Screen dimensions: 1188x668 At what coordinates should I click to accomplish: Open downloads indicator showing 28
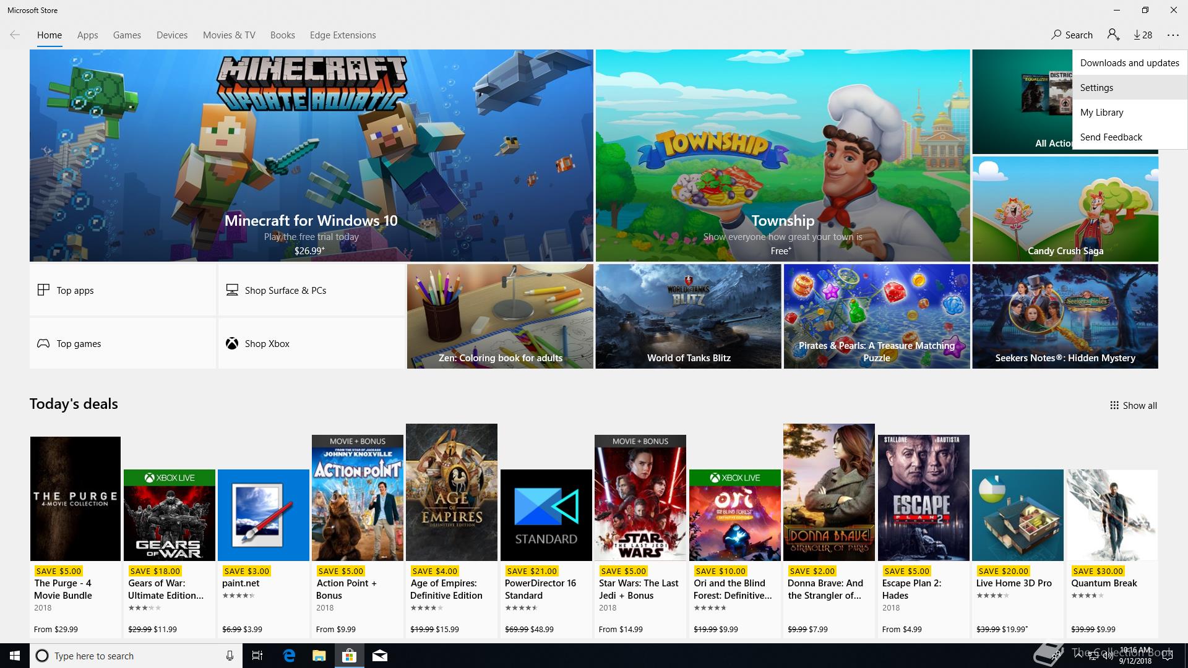1143,35
